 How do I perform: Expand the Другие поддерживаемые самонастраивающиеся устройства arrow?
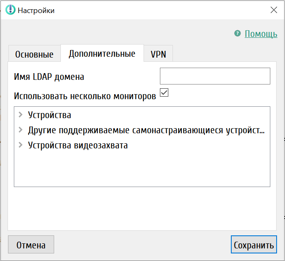coord(21,130)
